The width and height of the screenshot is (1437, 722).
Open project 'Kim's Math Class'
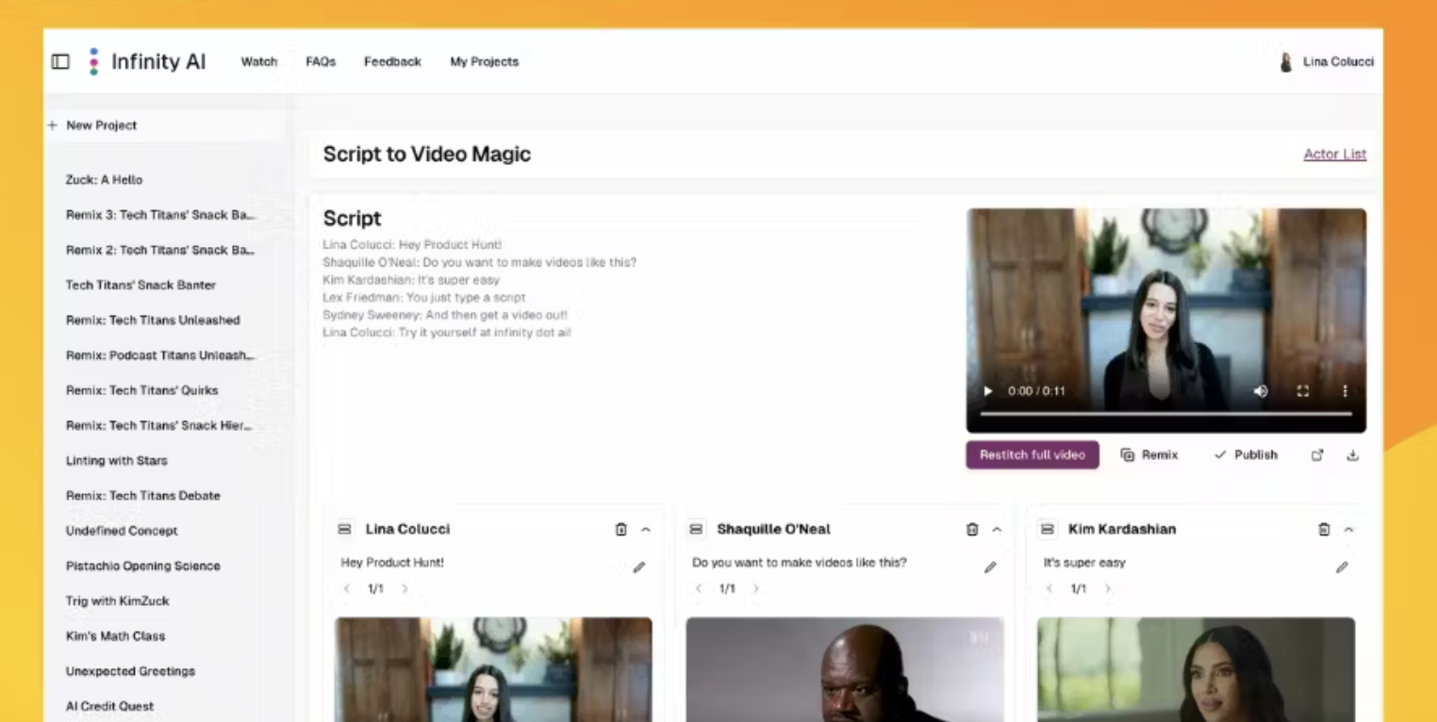pos(115,636)
